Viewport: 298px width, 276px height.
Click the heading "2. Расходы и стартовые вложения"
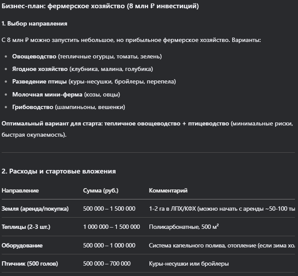point(58,171)
